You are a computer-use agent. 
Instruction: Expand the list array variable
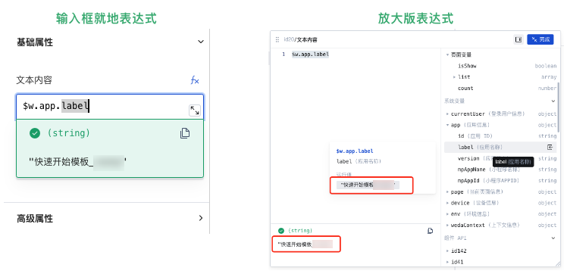(454, 77)
